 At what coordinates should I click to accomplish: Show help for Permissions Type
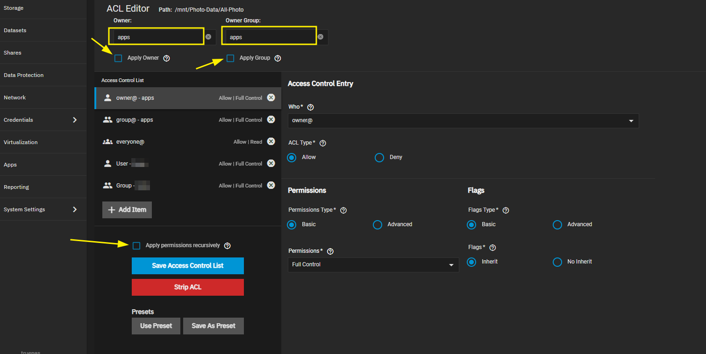pos(343,210)
